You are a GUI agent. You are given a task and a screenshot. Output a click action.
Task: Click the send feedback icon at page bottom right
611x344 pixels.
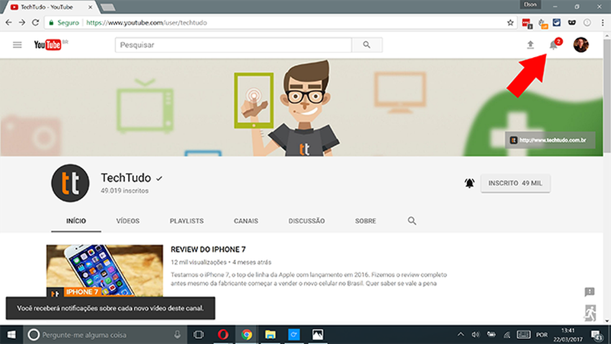tap(589, 292)
